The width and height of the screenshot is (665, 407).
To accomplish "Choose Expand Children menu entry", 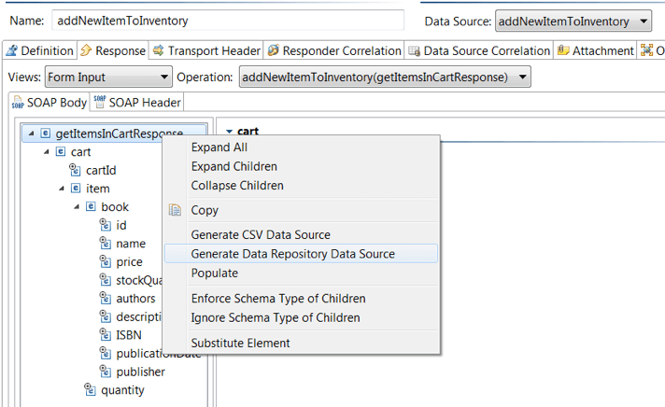I will [302, 166].
